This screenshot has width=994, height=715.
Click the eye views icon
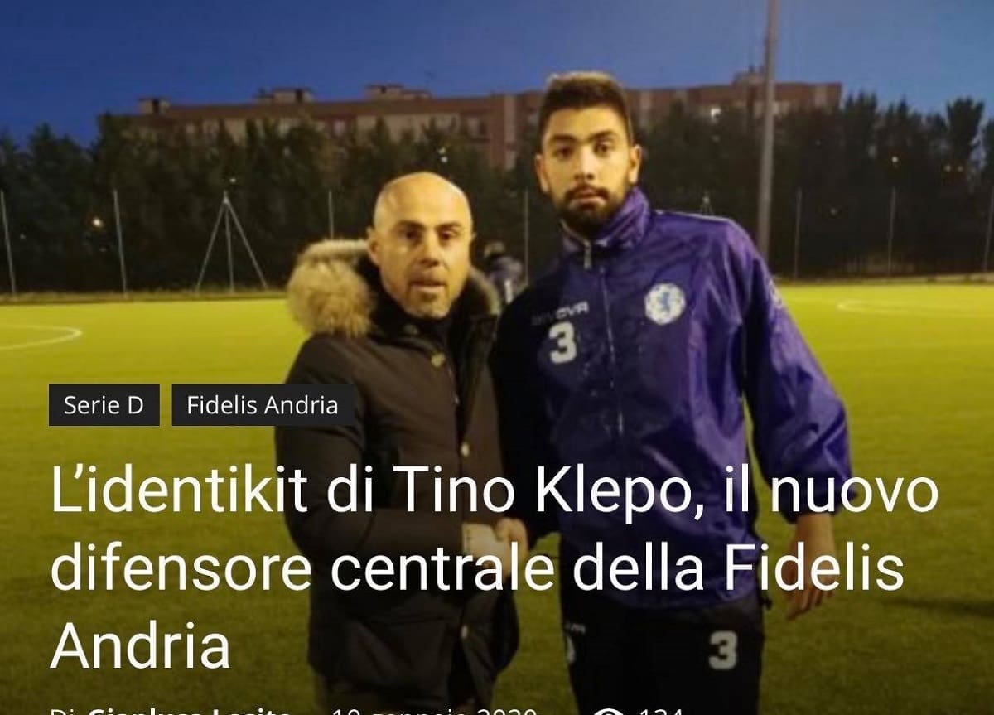tap(610, 712)
